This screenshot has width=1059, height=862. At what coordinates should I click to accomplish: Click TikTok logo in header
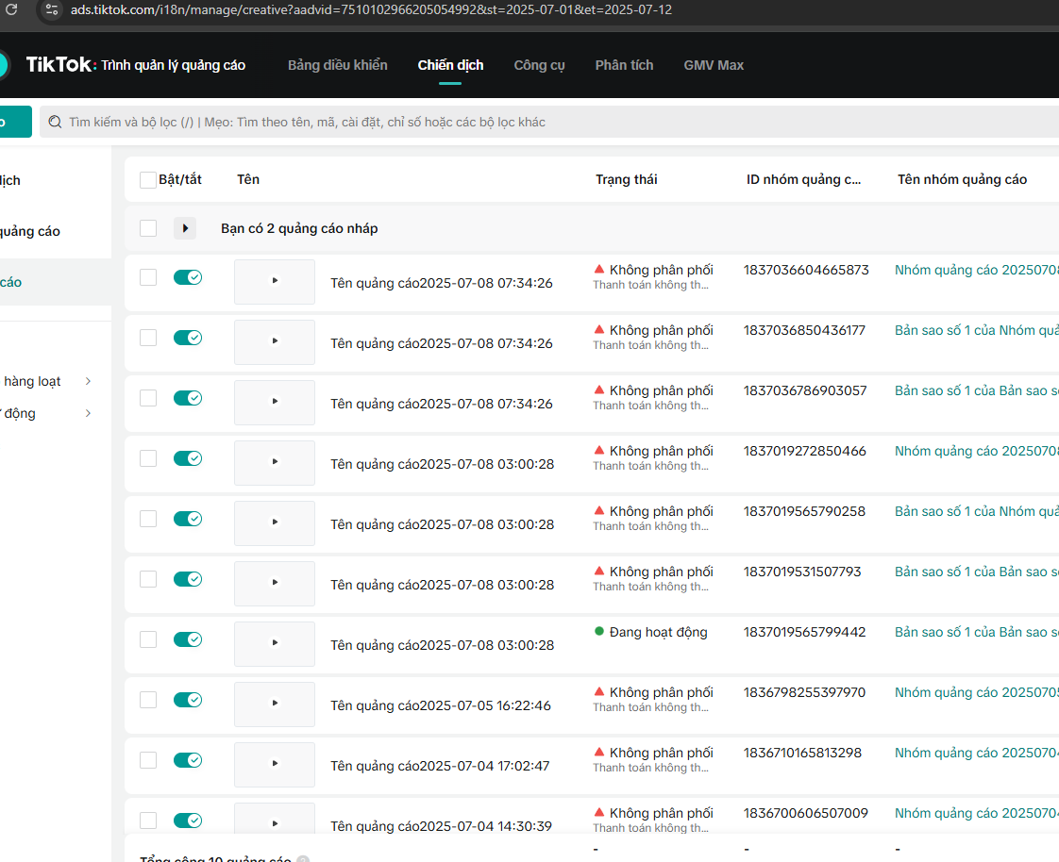[59, 64]
